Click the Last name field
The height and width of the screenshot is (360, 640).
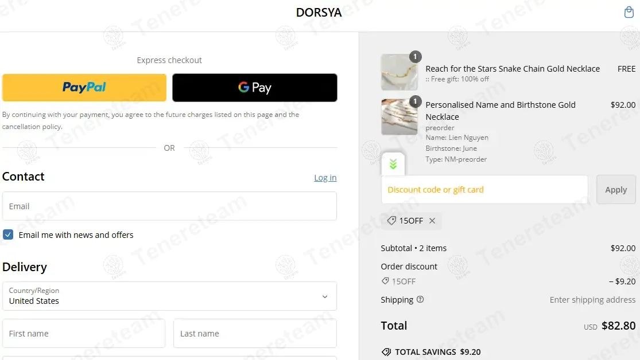[255, 334]
